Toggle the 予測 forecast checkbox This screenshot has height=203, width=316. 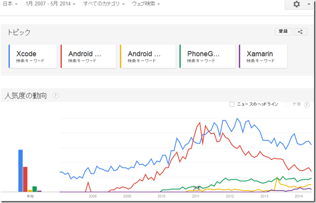[287, 104]
